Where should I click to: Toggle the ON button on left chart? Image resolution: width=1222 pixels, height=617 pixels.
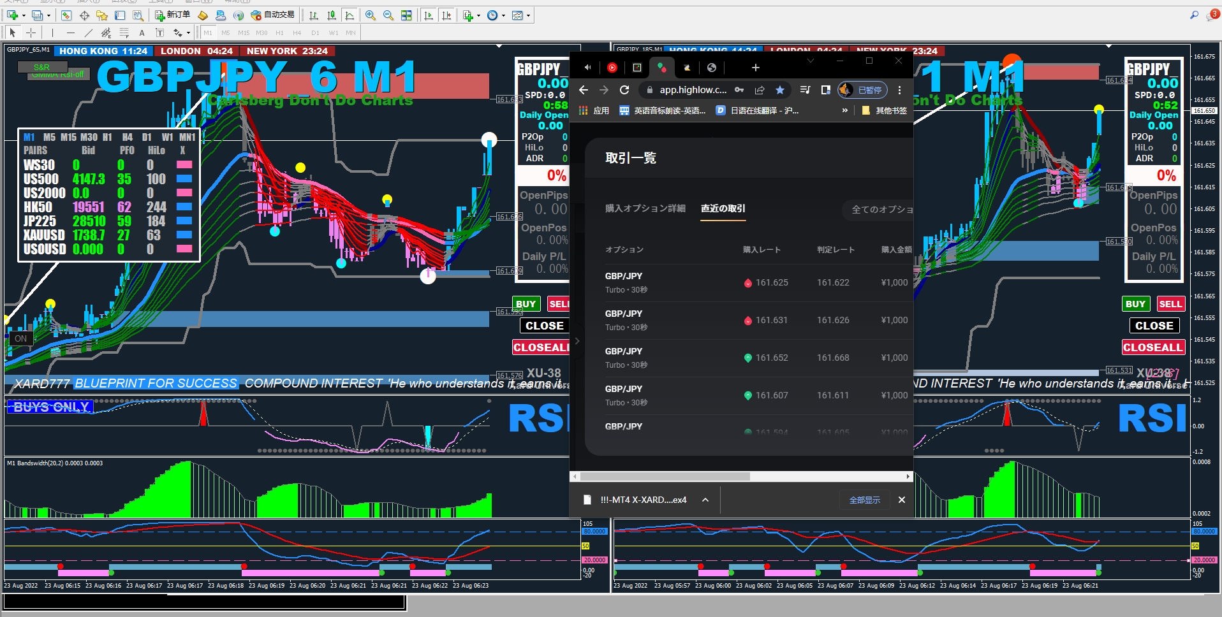point(20,338)
